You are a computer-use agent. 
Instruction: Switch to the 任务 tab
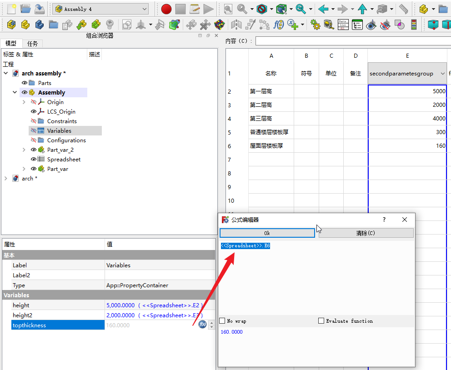tap(32, 44)
